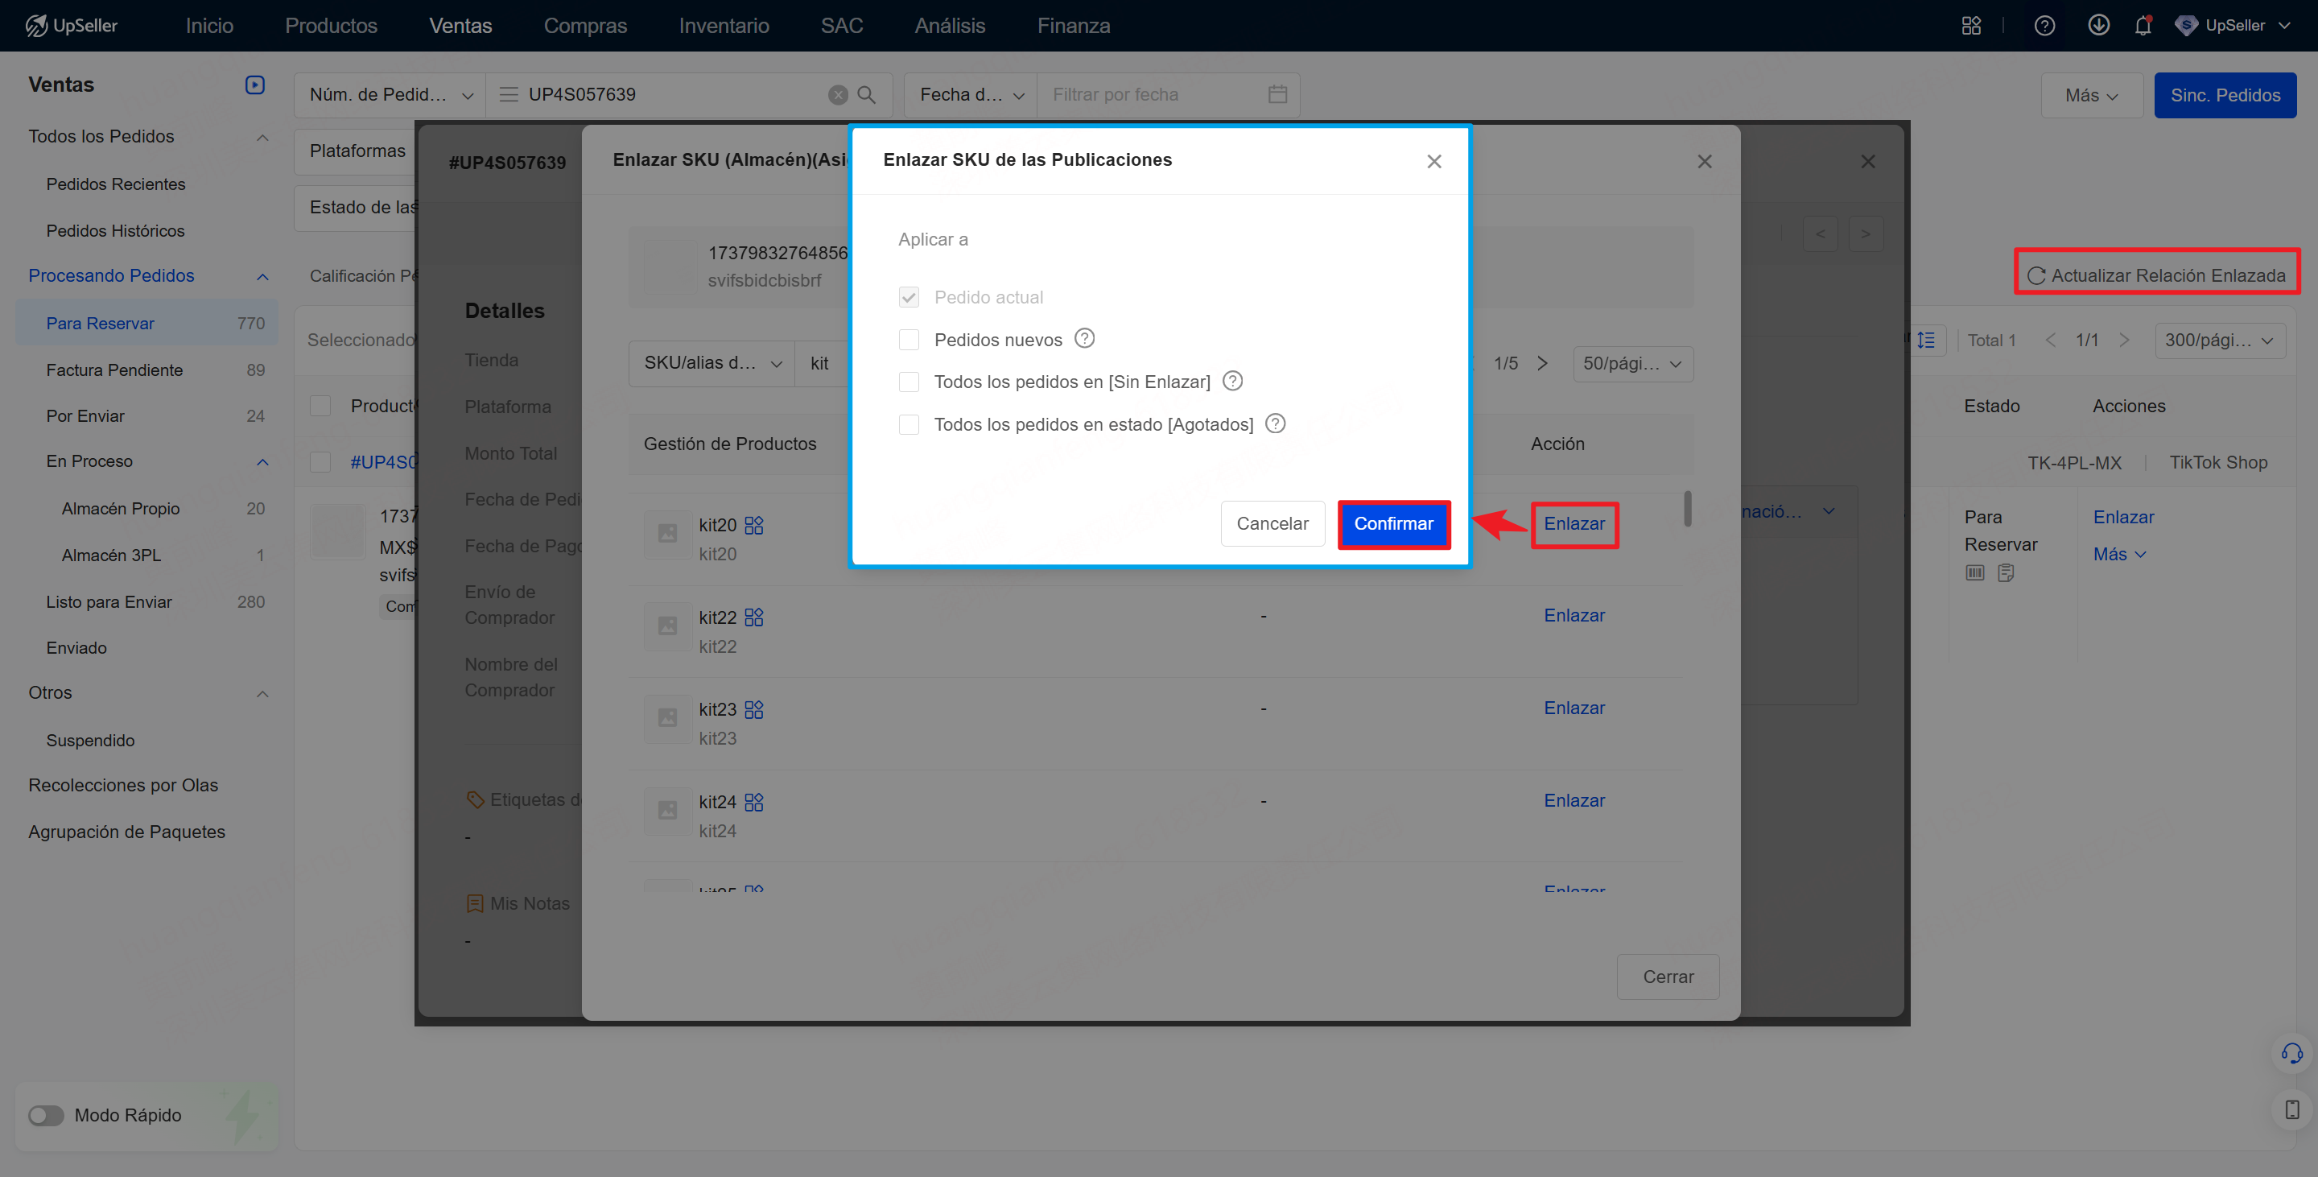This screenshot has height=1177, width=2318.
Task: Click the help question mark in the top bar
Action: pos(2044,25)
